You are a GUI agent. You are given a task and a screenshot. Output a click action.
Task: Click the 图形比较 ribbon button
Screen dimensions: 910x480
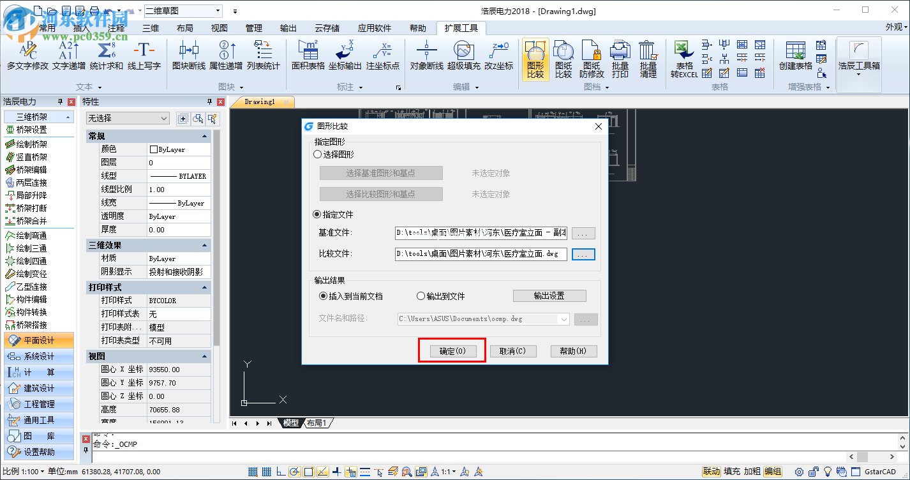coord(535,59)
